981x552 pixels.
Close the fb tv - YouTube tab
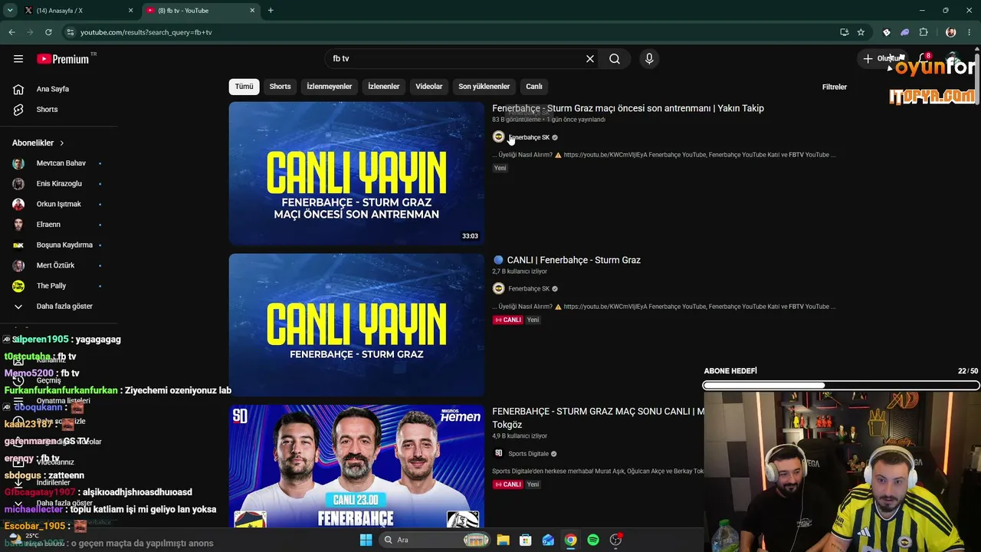click(252, 11)
